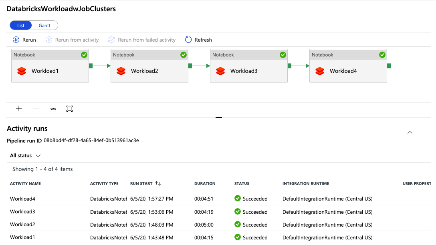
Task: Collapse the Activity runs panel
Action: [410, 133]
